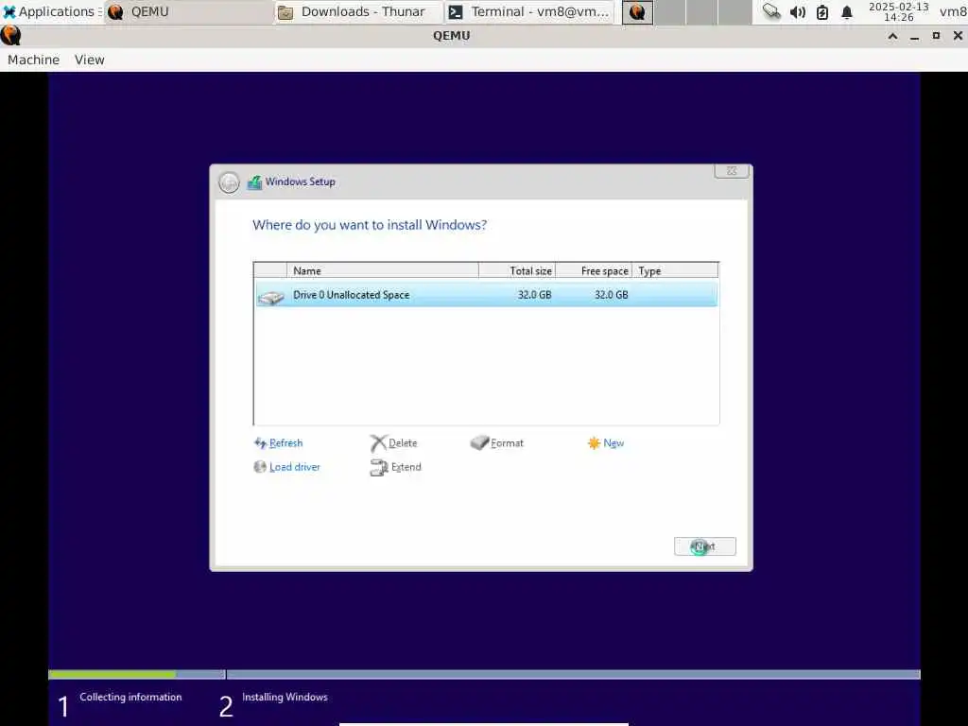Open the Applications menu in the panel
Viewport: 968px width, 726px height.
(x=51, y=11)
